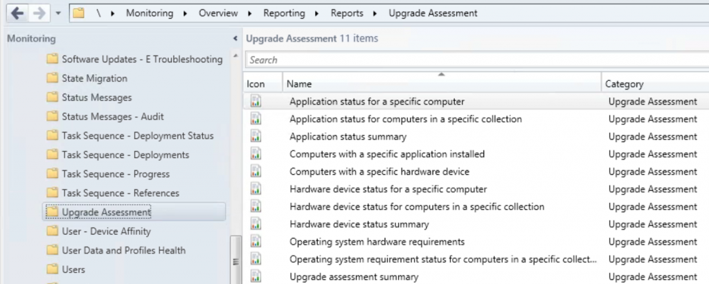The image size is (709, 284).
Task: Click report icon for Application status summary
Action: coord(256,136)
